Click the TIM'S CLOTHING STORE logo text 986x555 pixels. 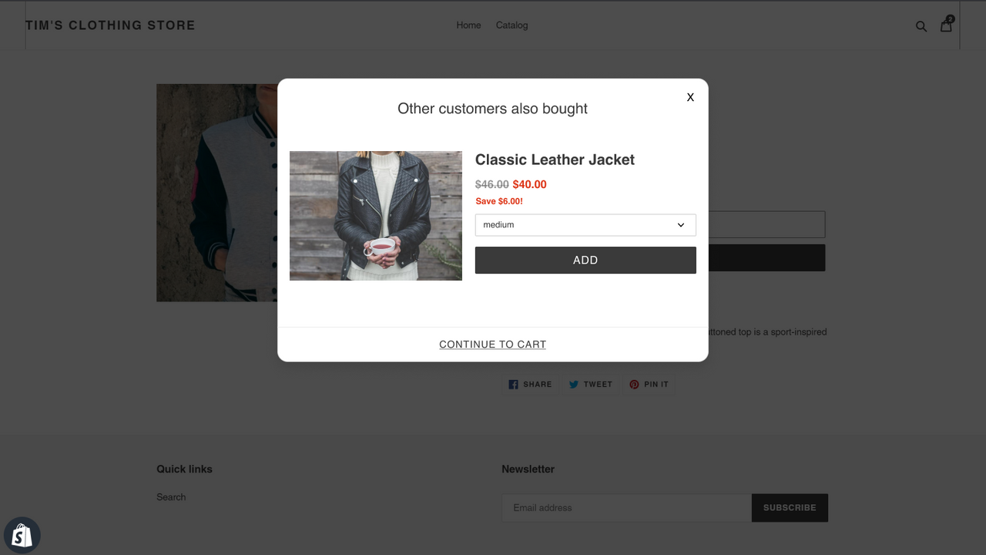point(111,25)
